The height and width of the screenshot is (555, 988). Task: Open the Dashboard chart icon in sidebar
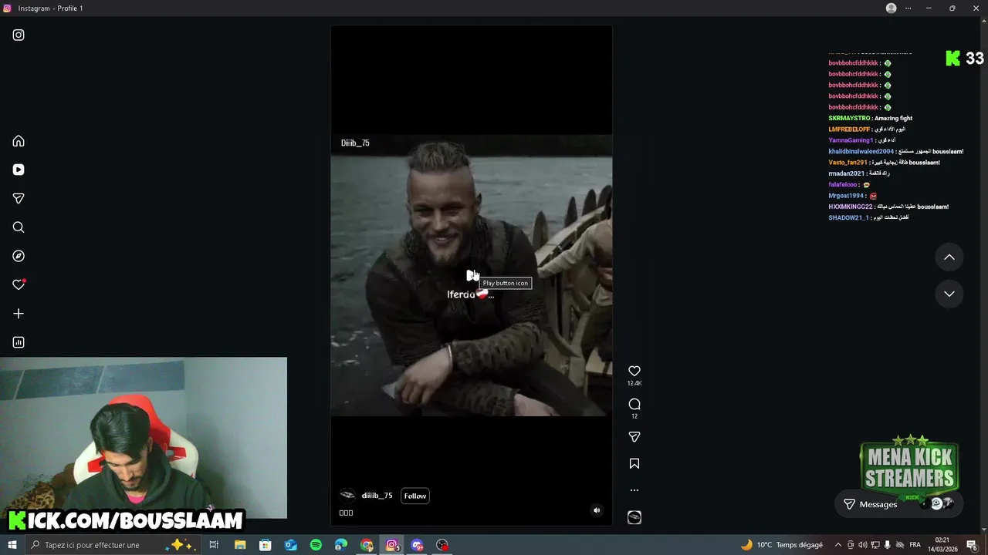[x=19, y=342]
